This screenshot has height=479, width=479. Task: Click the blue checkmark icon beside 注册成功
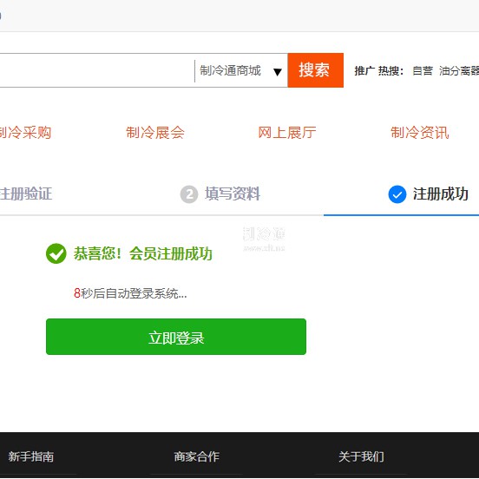coord(397,194)
